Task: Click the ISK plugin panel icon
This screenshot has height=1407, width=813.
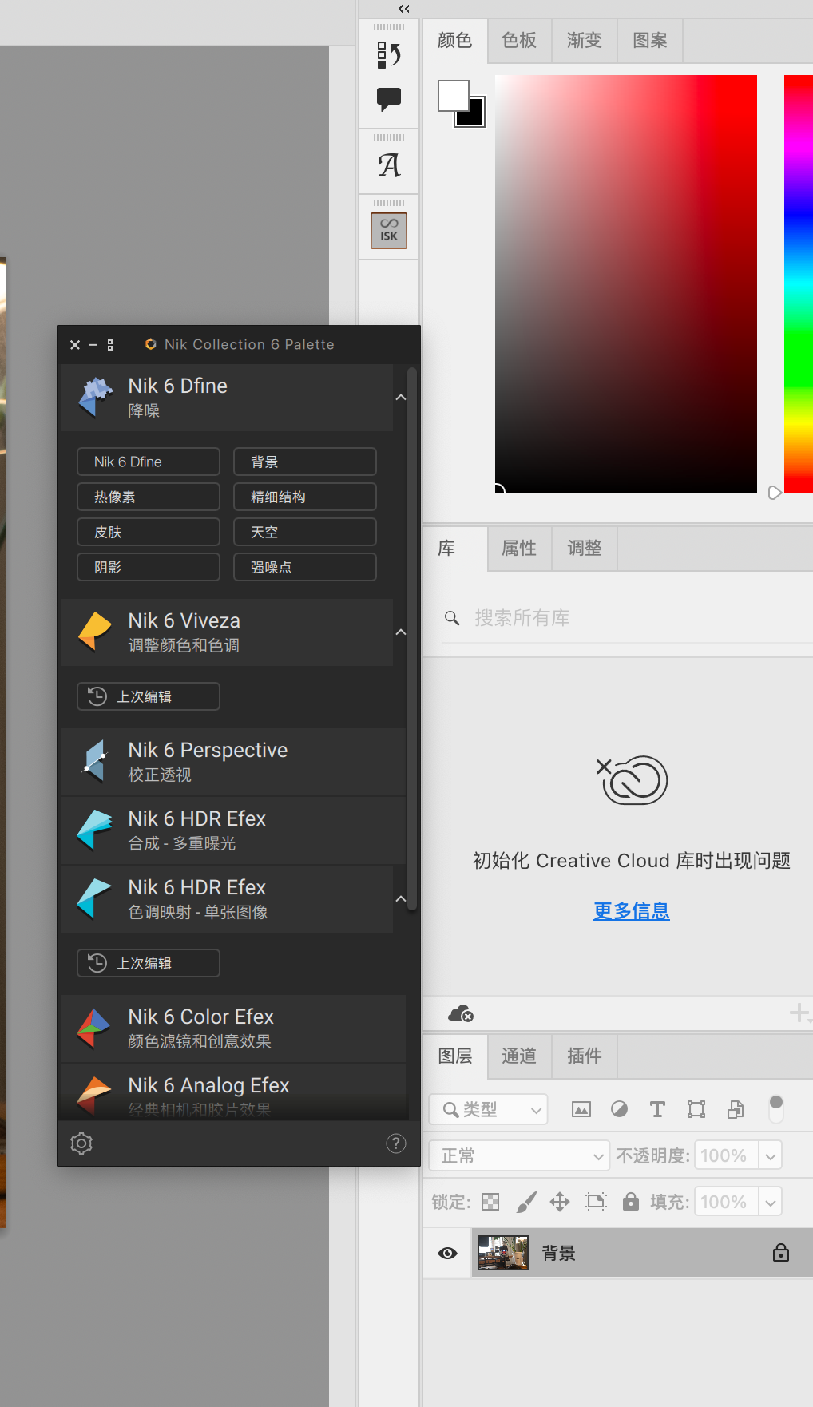Action: tap(389, 231)
